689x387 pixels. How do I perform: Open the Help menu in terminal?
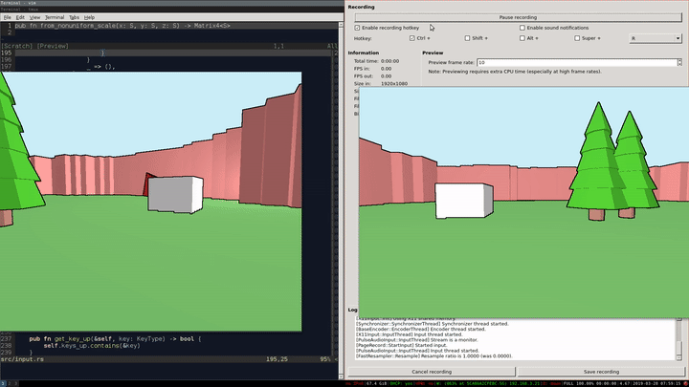coord(89,17)
